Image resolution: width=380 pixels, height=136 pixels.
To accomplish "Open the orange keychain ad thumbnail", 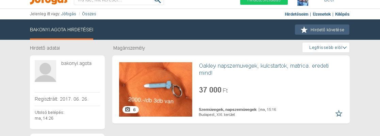I will pyautogui.click(x=155, y=89).
